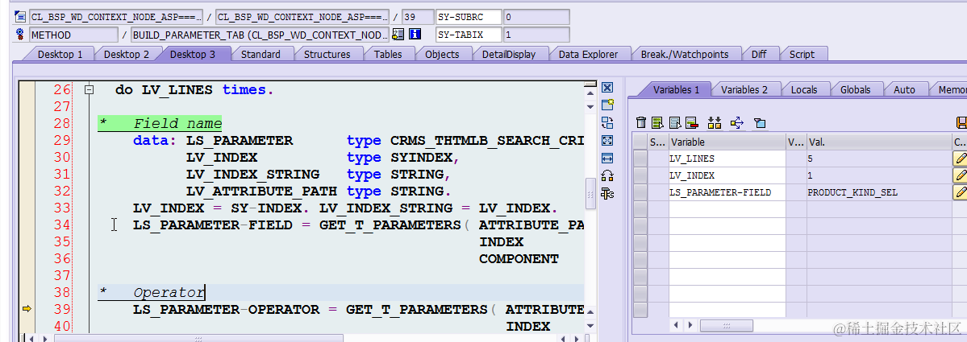
Task: Click the Val. column header
Action: coord(879,142)
